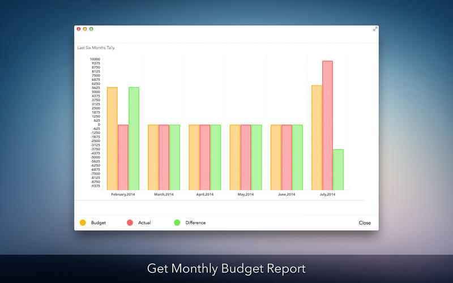Click the 5625 value on the y-axis
453x283 pixels.
pyautogui.click(x=96, y=88)
